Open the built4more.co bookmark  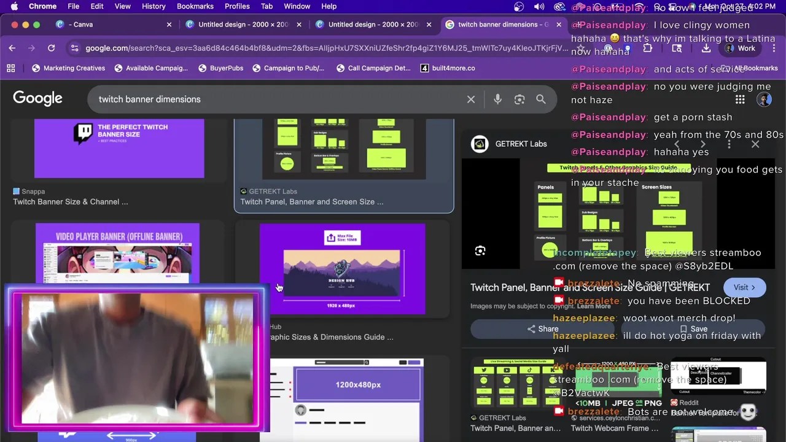click(448, 68)
